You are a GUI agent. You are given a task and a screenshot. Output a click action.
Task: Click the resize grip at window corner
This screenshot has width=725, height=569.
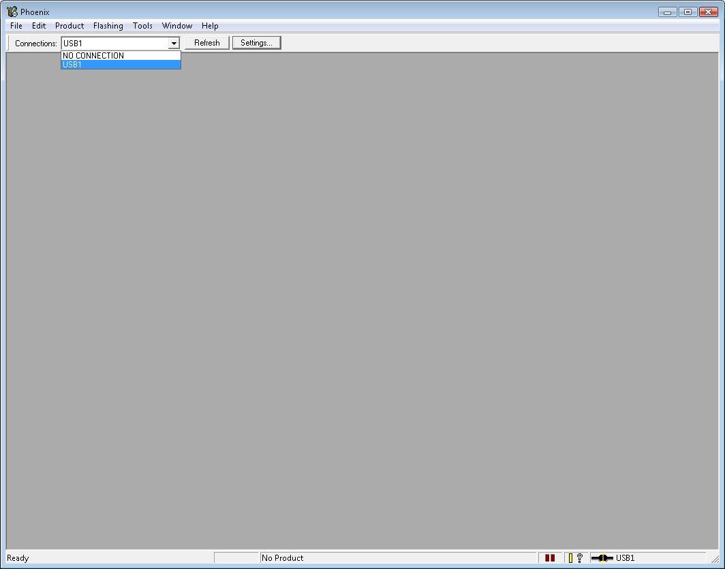click(x=714, y=559)
